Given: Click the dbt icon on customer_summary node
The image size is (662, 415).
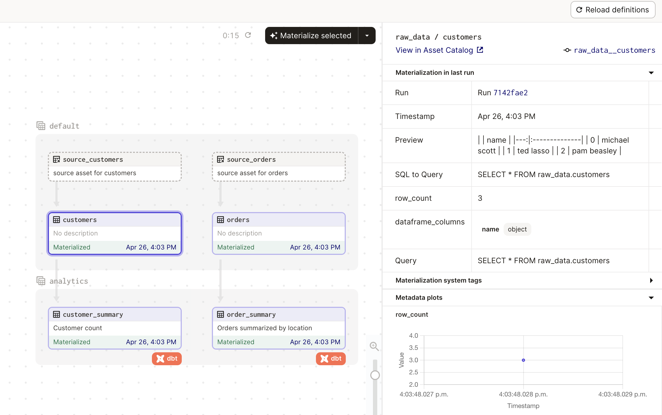Looking at the screenshot, I should coord(167,358).
